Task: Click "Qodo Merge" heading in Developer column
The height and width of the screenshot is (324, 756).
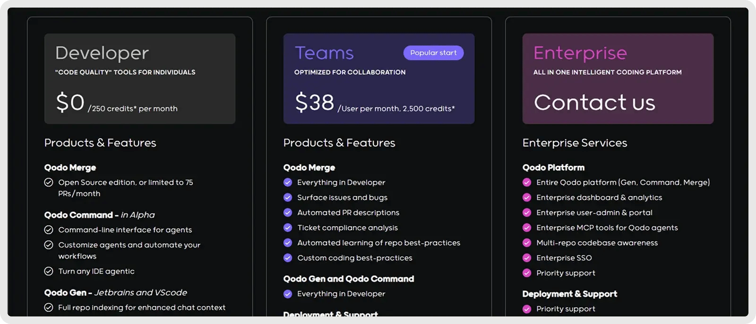Action: [x=70, y=168]
